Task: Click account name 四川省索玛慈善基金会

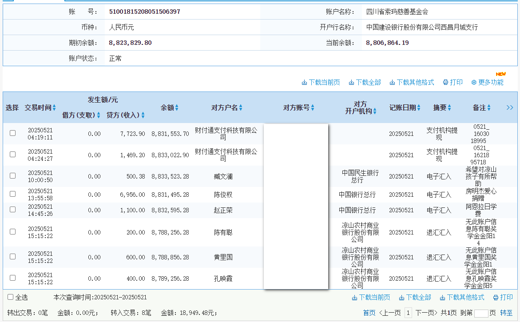Action: coord(397,12)
